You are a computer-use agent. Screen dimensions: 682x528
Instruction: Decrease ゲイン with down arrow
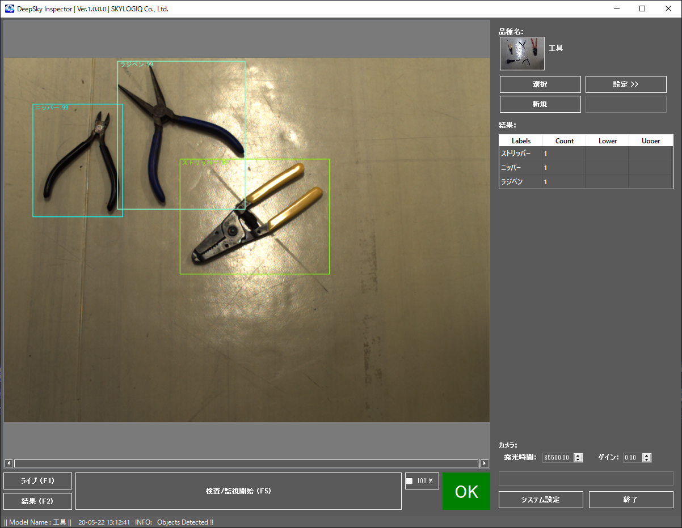(x=646, y=460)
